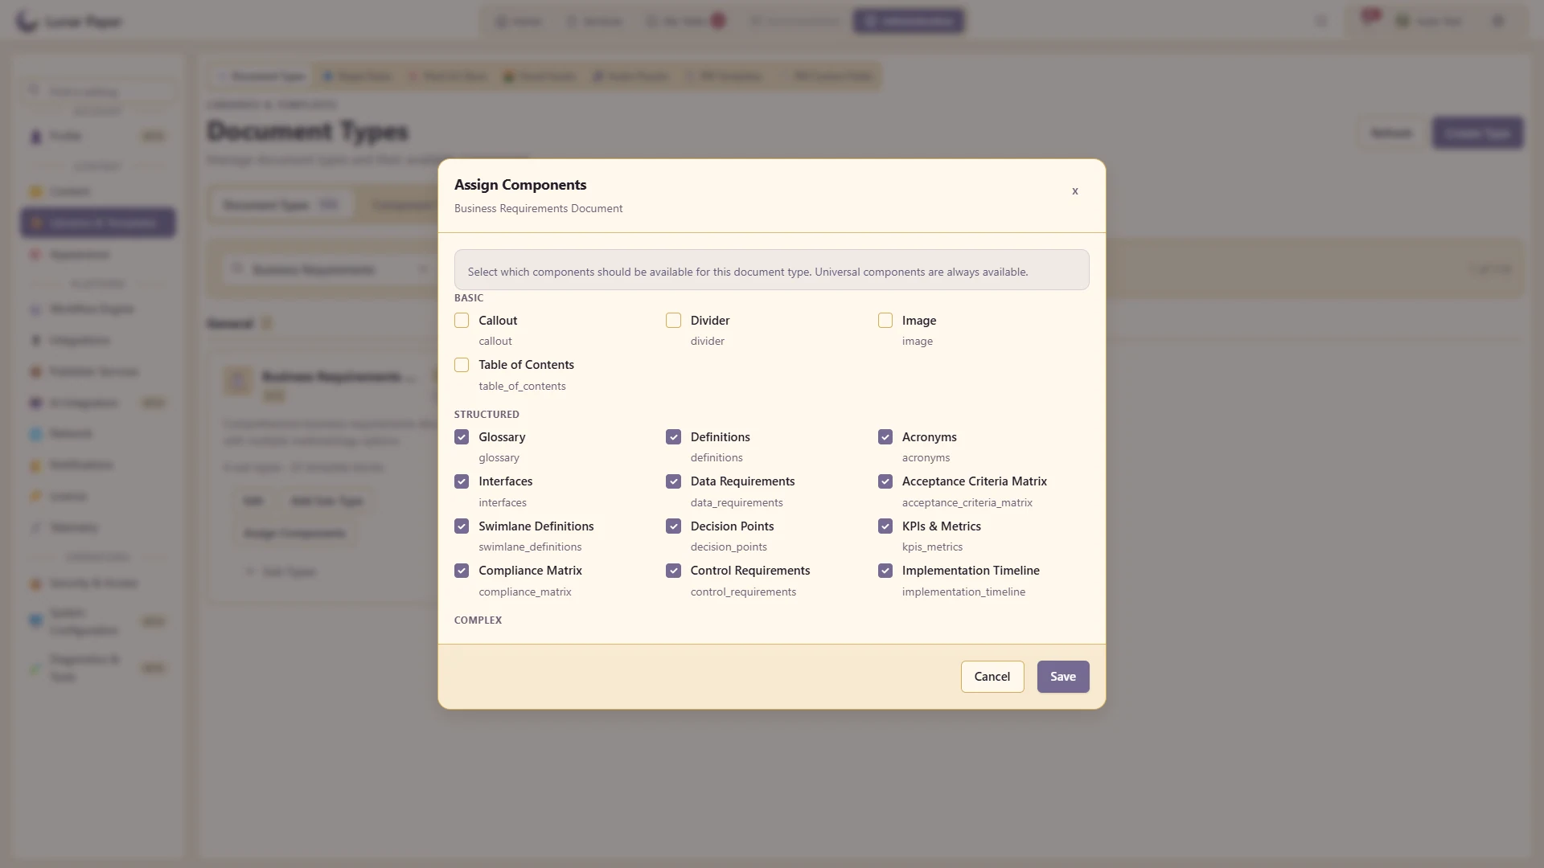Click the 'glossary' identifier text
The width and height of the screenshot is (1544, 868).
click(x=499, y=458)
